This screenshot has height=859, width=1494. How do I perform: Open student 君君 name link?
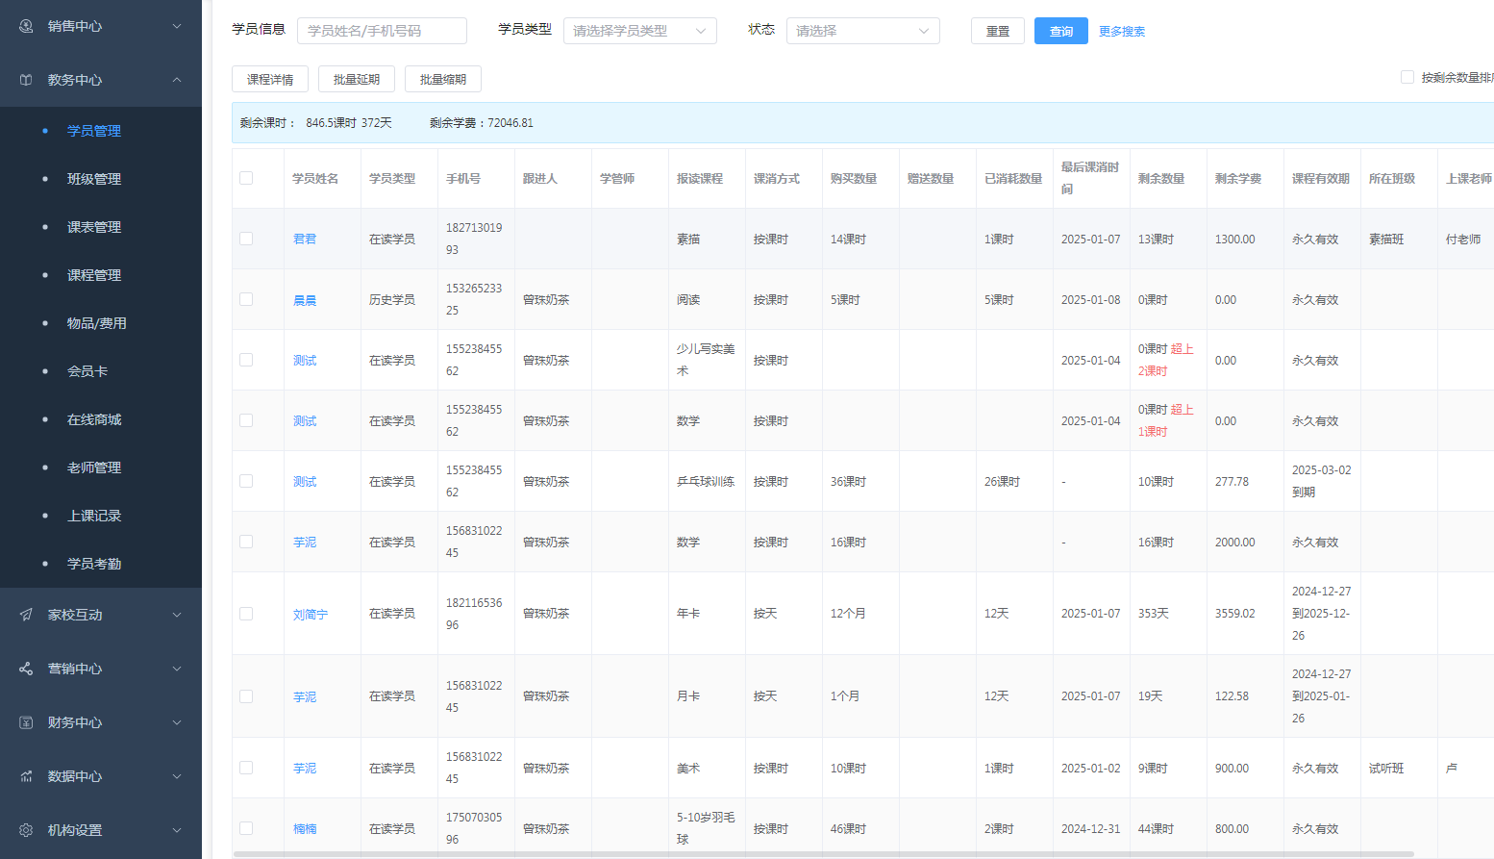(305, 240)
